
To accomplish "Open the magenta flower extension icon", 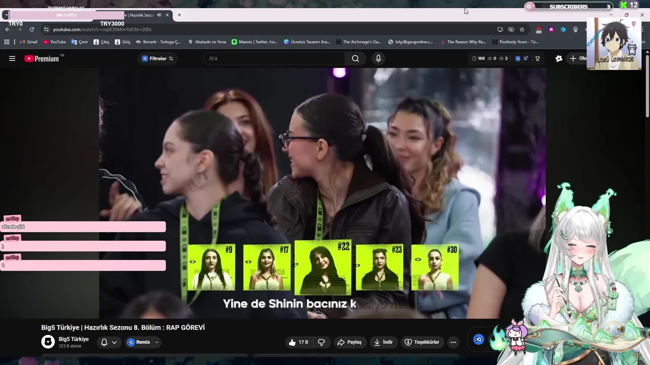I will pyautogui.click(x=551, y=29).
